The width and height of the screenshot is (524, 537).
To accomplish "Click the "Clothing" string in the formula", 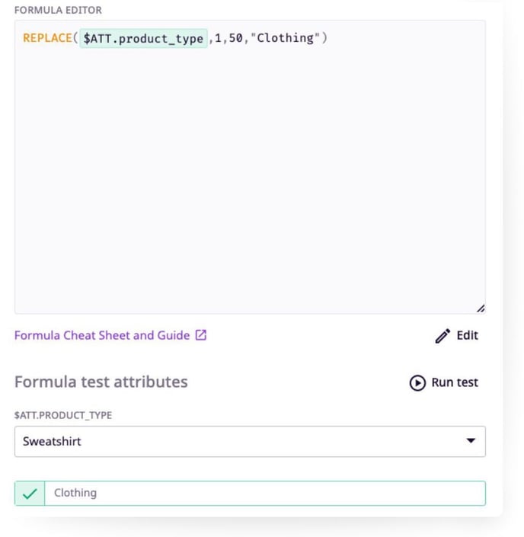I will pyautogui.click(x=286, y=38).
